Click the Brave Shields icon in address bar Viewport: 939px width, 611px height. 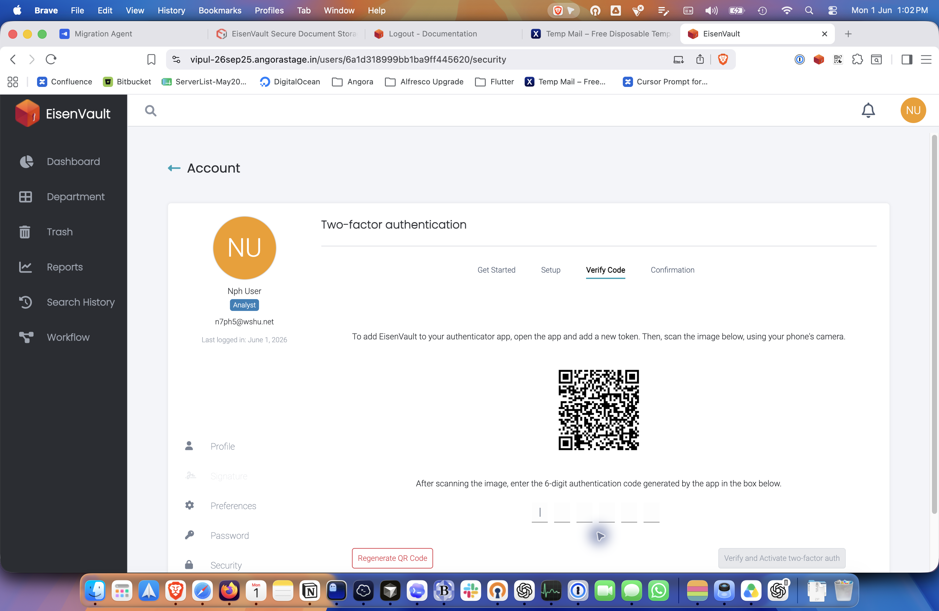pyautogui.click(x=723, y=59)
